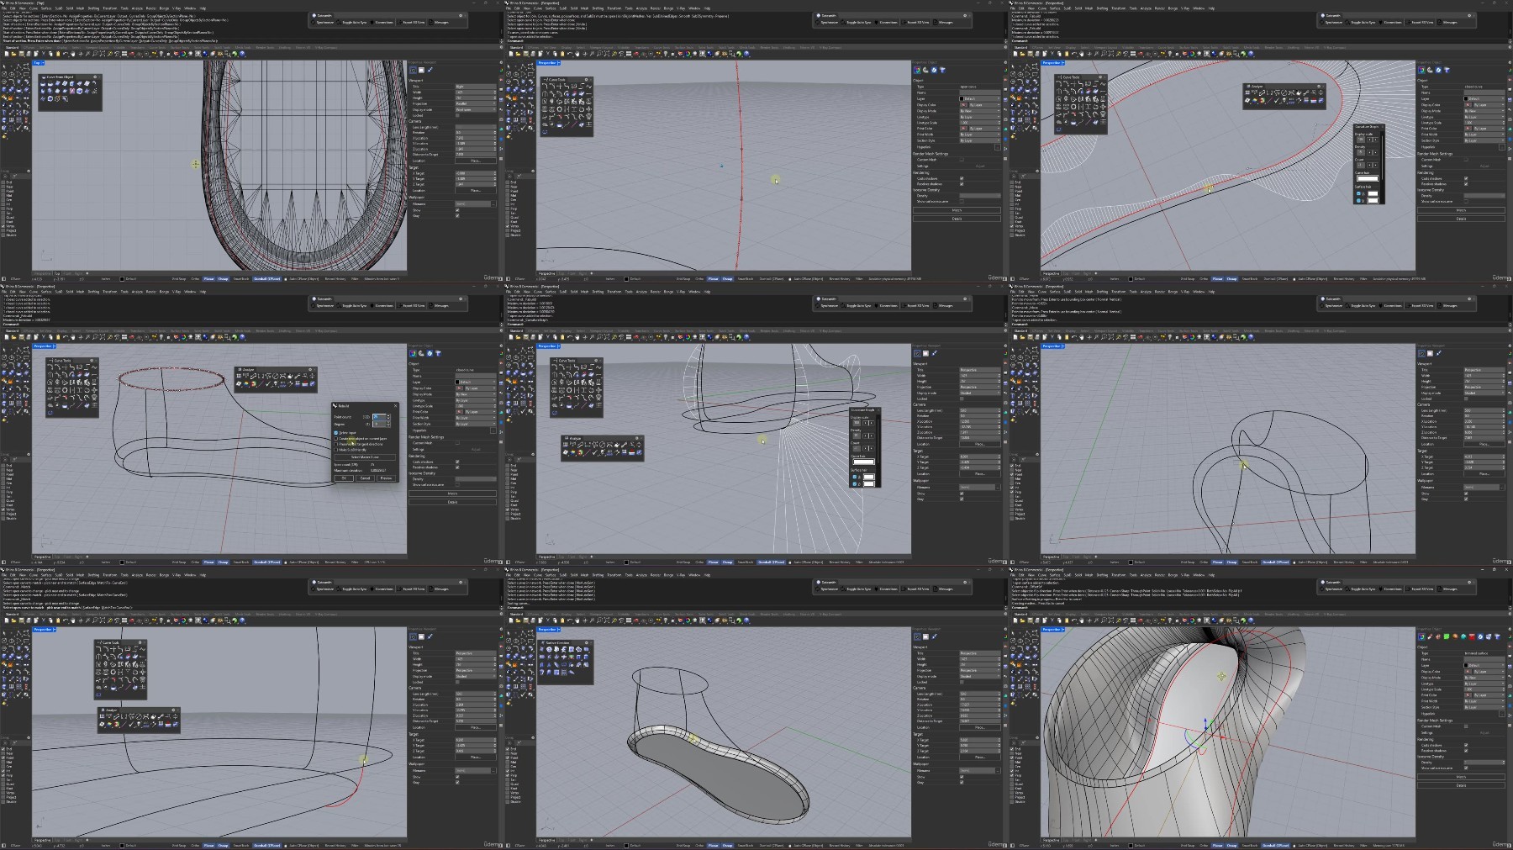This screenshot has height=850, width=1513.
Task: Toggle Surface hair U checkbox in top-right window
Action: click(x=1358, y=193)
